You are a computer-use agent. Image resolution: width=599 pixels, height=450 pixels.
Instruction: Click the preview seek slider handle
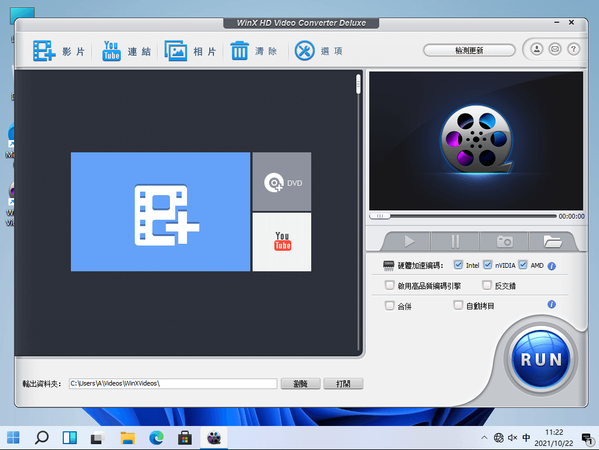click(380, 216)
